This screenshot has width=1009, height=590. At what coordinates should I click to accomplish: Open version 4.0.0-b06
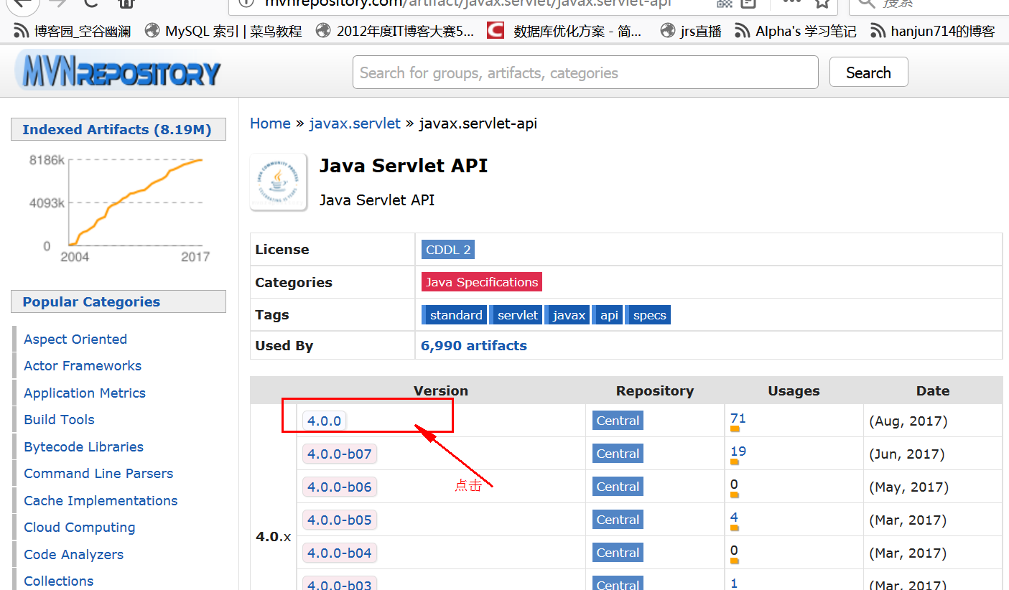tap(340, 487)
